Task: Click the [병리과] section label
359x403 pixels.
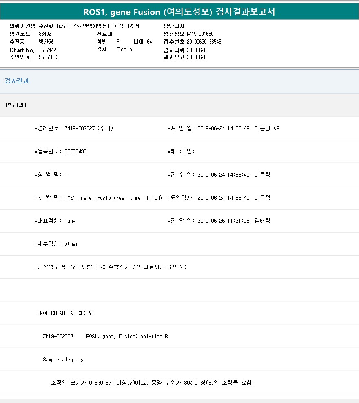Action: click(x=16, y=105)
